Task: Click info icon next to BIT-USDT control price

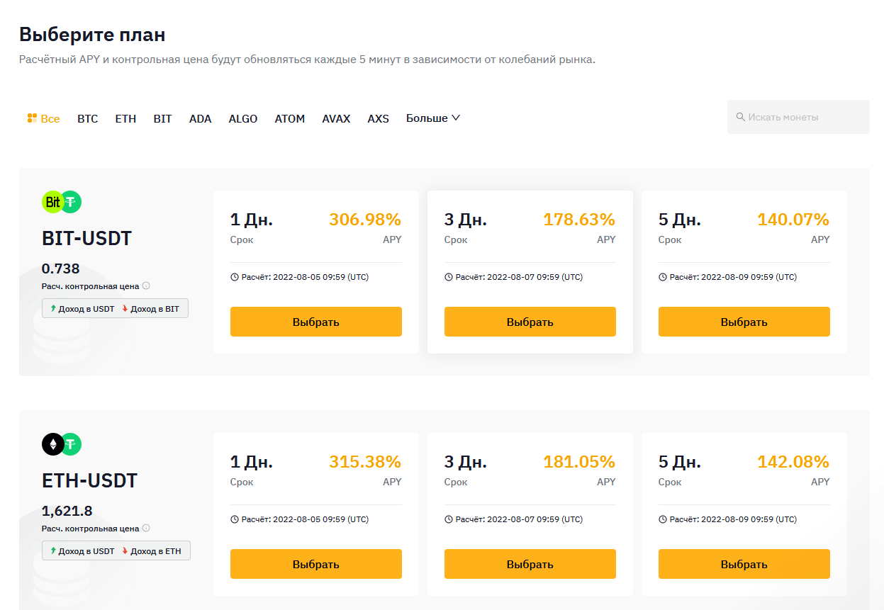Action: pyautogui.click(x=146, y=286)
